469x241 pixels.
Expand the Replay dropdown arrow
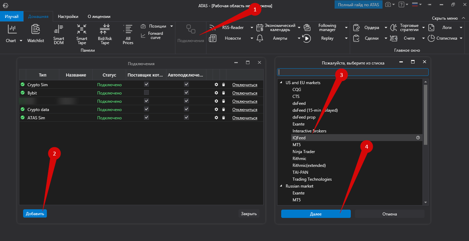(x=346, y=38)
